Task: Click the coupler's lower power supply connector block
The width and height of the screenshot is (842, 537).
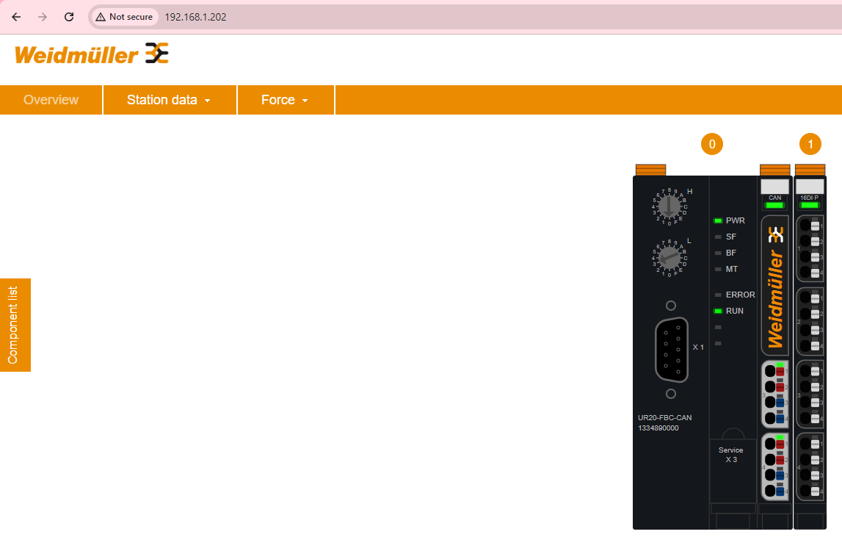Action: (x=775, y=466)
